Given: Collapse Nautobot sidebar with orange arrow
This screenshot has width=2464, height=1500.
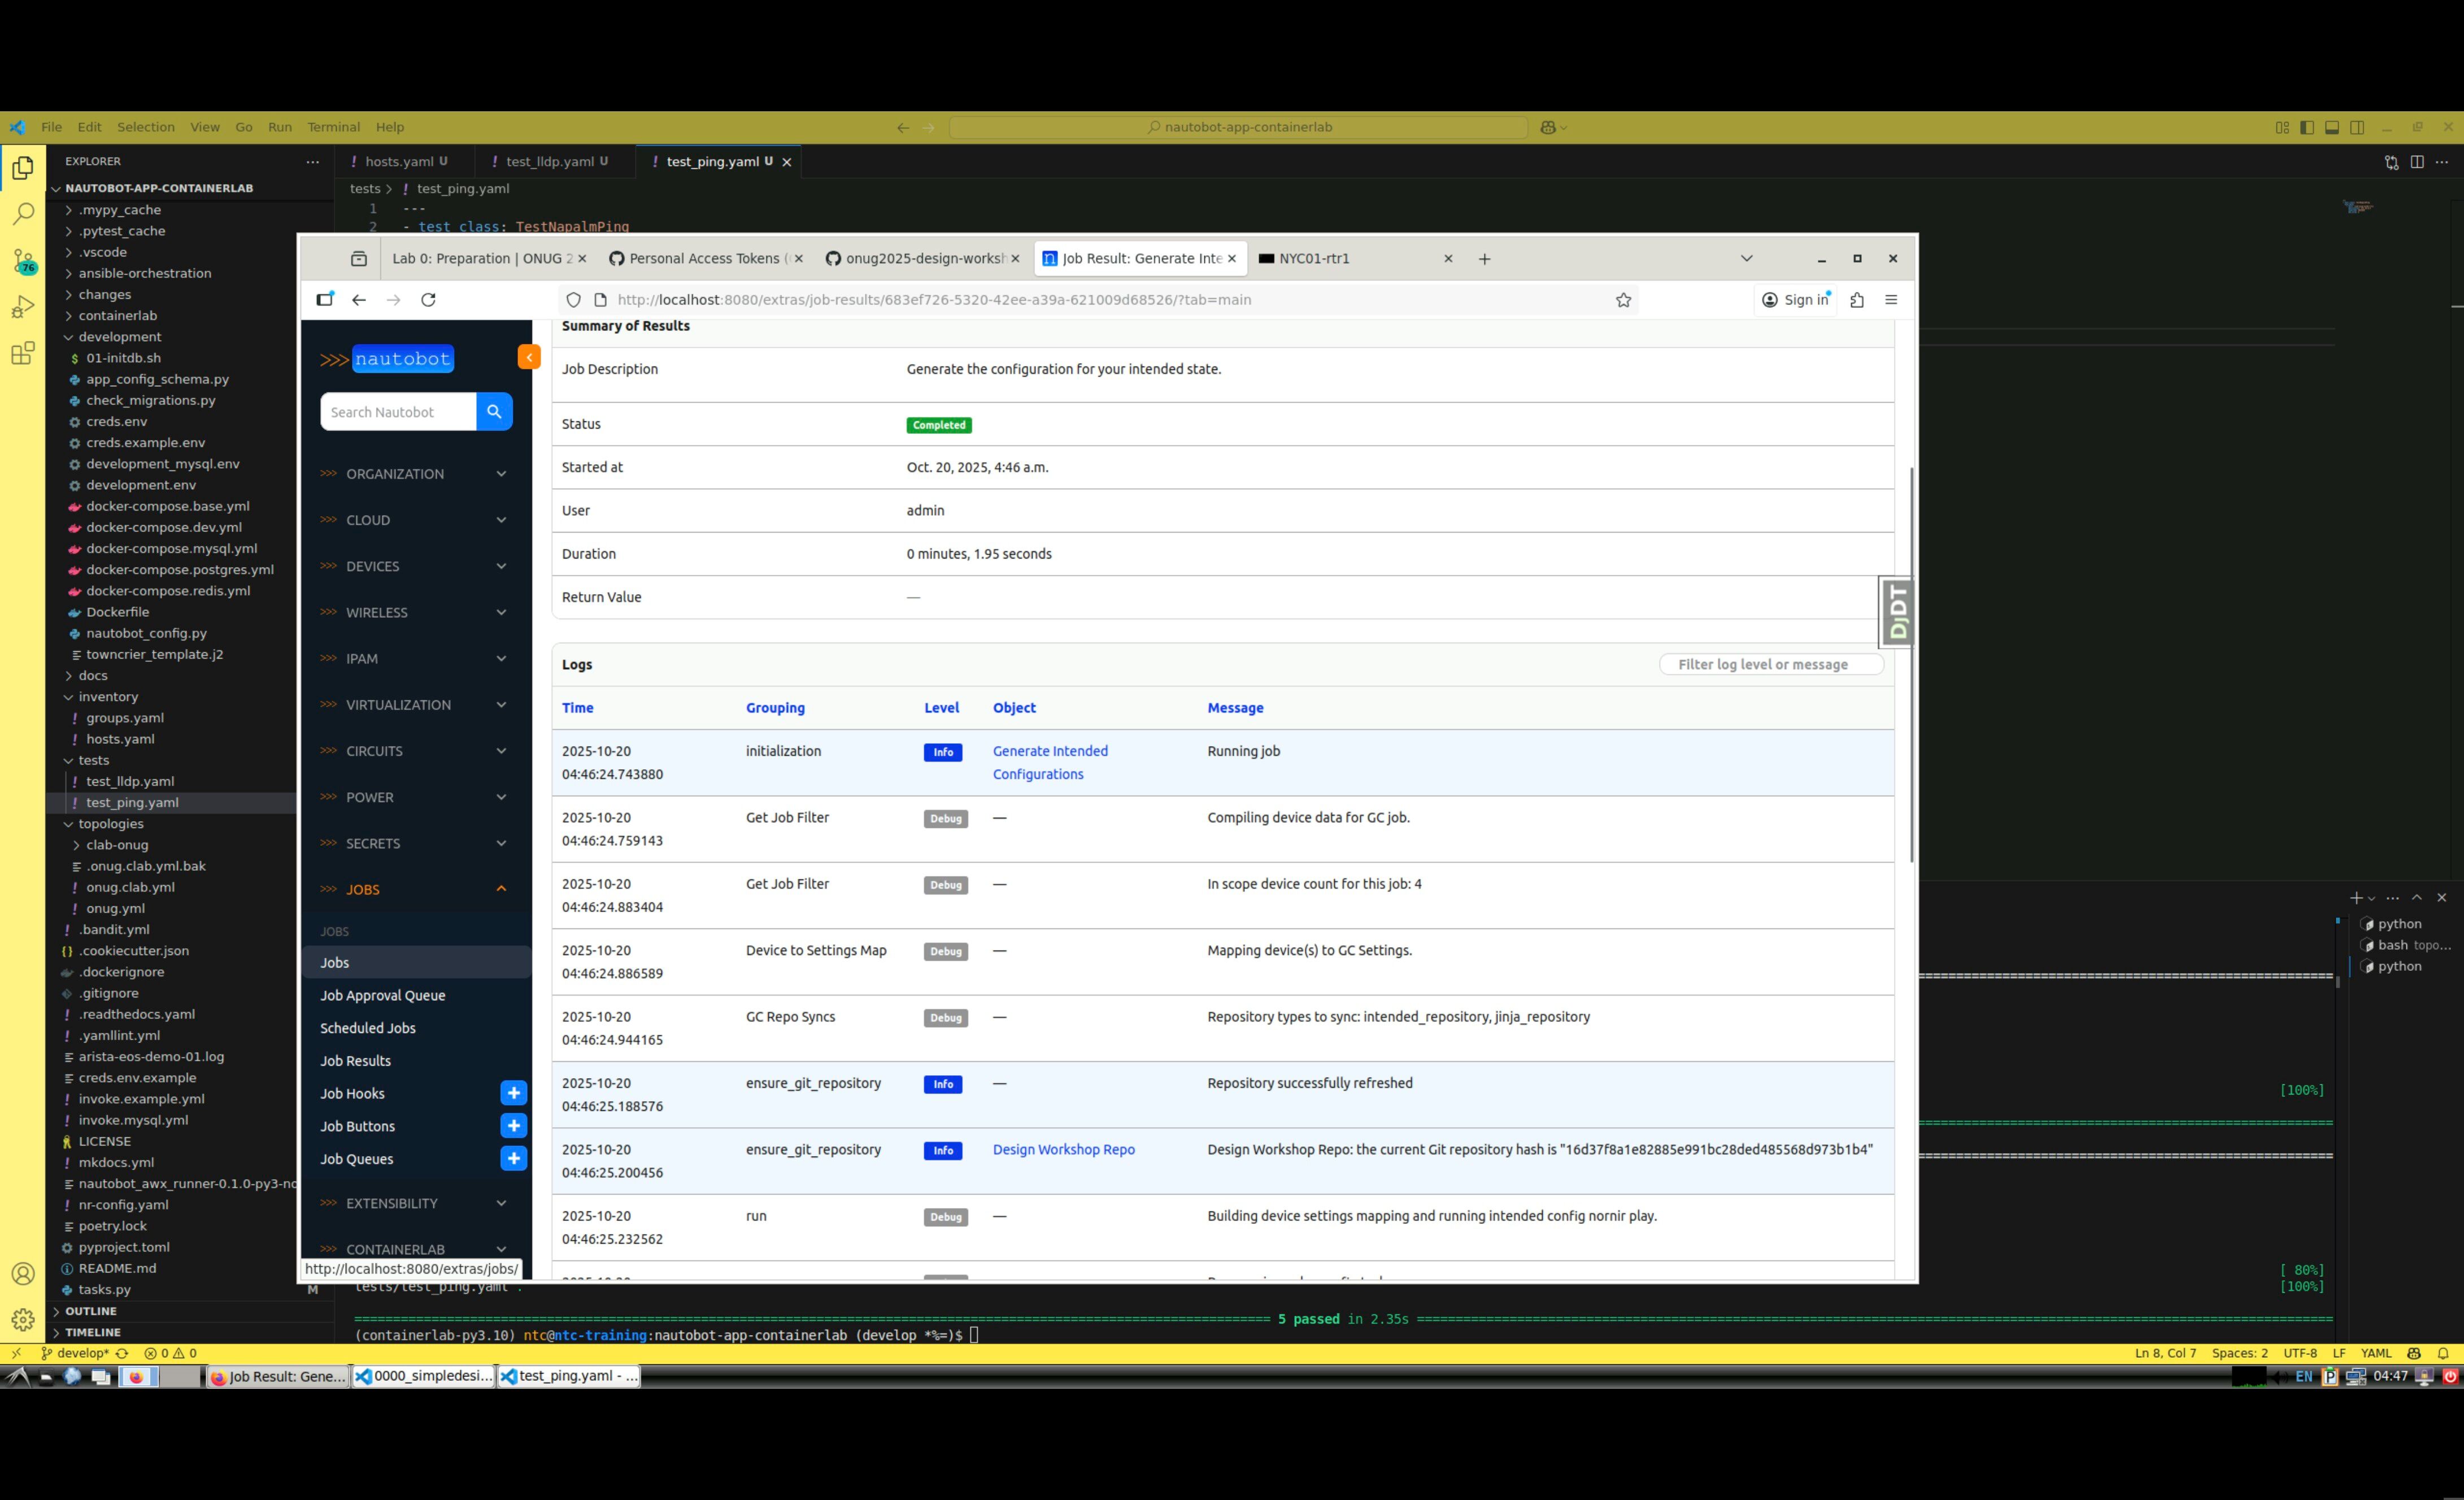Looking at the screenshot, I should pos(529,357).
